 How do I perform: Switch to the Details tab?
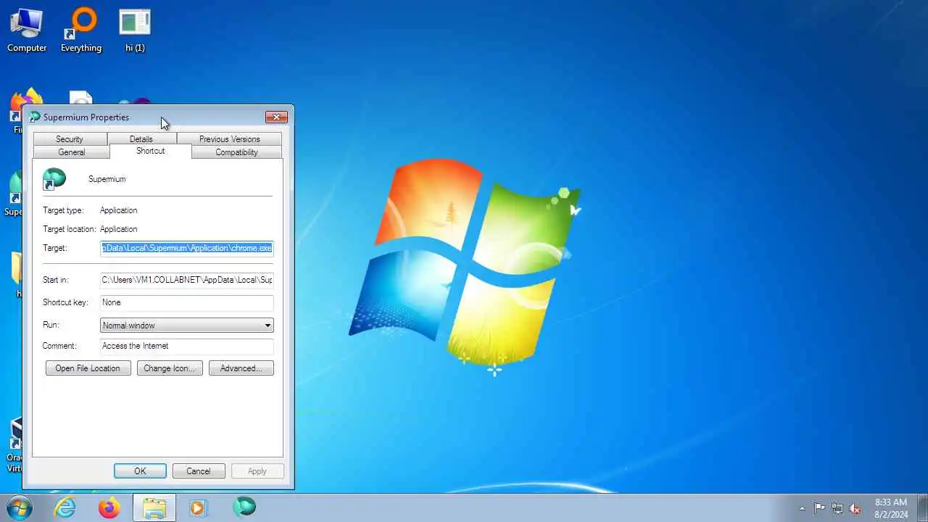coord(141,138)
